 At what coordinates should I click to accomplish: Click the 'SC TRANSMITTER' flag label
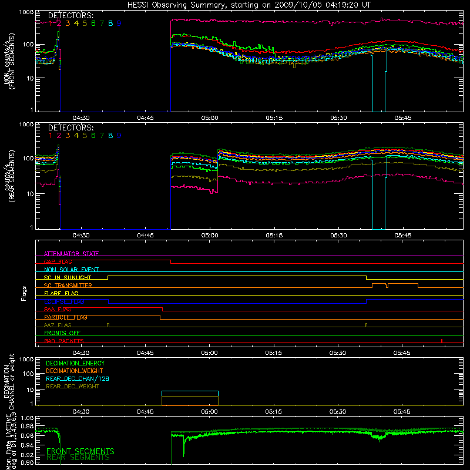[68, 286]
